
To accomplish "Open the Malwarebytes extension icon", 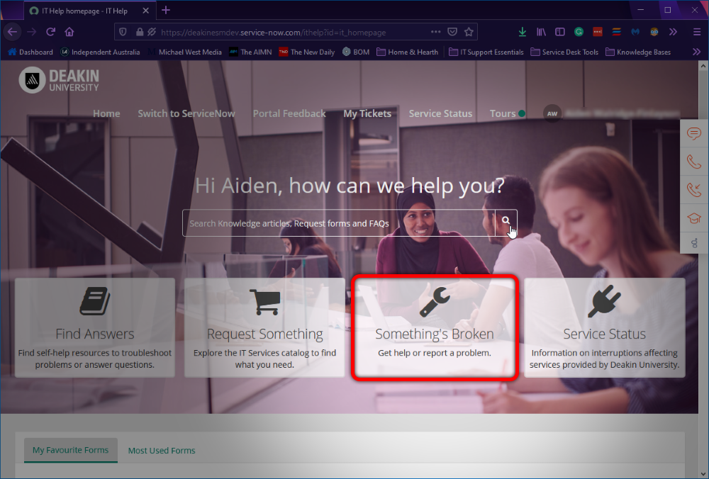I will (635, 32).
